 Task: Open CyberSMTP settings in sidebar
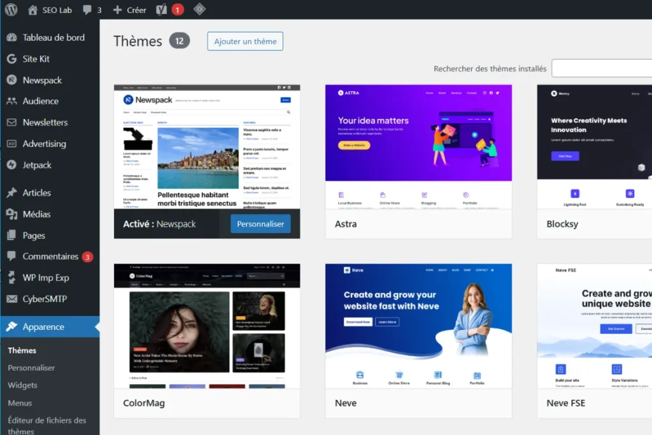(x=45, y=299)
